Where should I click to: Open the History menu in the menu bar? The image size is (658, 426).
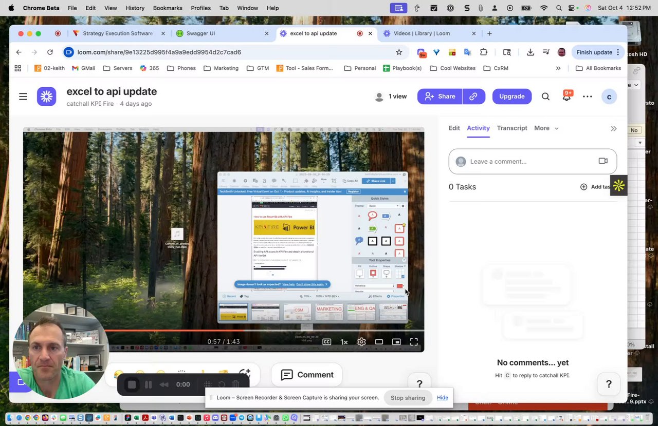click(135, 8)
